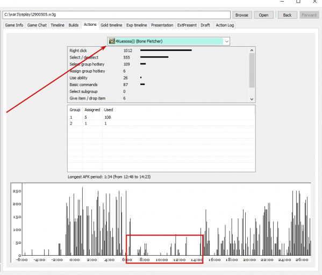Click the Open button

pyautogui.click(x=263, y=15)
